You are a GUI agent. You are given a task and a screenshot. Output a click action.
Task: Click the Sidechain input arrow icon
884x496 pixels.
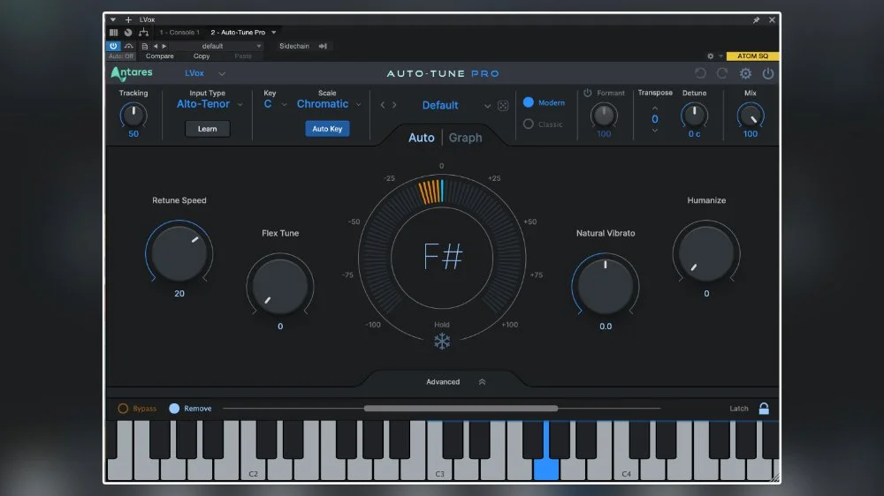pyautogui.click(x=323, y=46)
